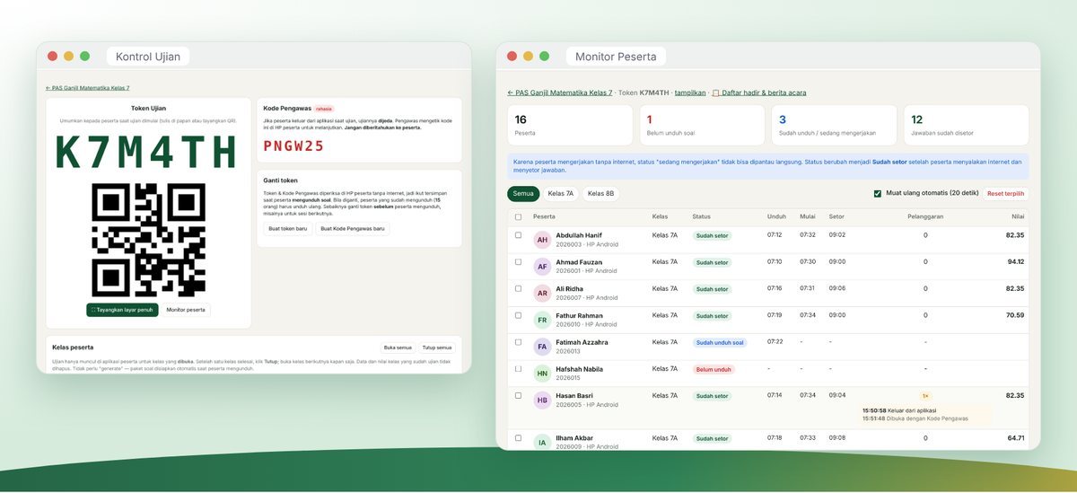The height and width of the screenshot is (493, 1077).
Task: Click Buat Kode Pengawas baru button
Action: pyautogui.click(x=352, y=228)
